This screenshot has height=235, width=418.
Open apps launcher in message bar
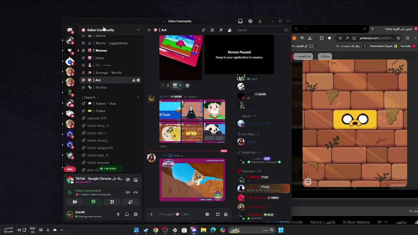tap(218, 214)
